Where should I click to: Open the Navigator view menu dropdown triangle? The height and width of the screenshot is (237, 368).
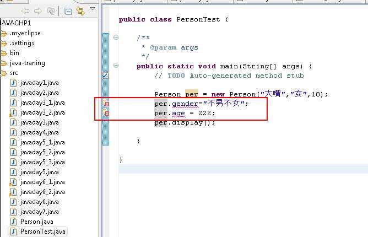click(x=93, y=9)
